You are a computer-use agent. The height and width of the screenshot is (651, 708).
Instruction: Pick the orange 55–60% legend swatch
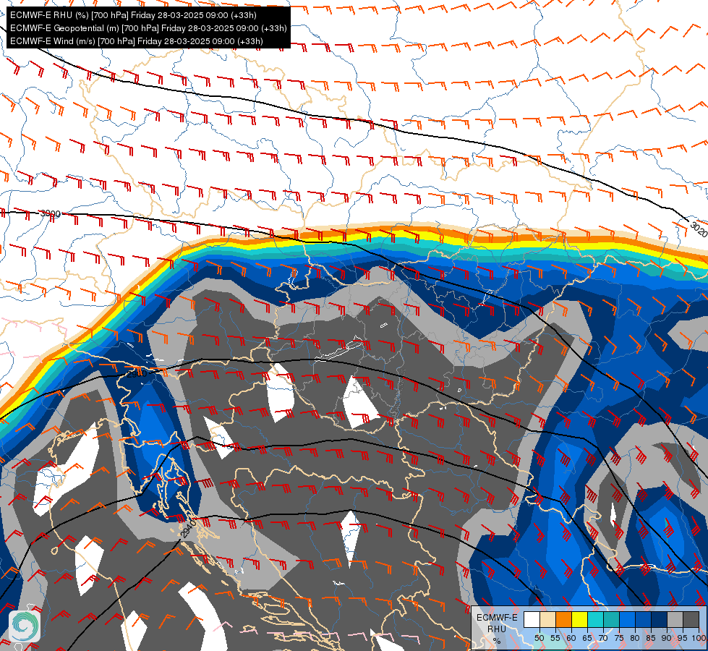click(563, 619)
